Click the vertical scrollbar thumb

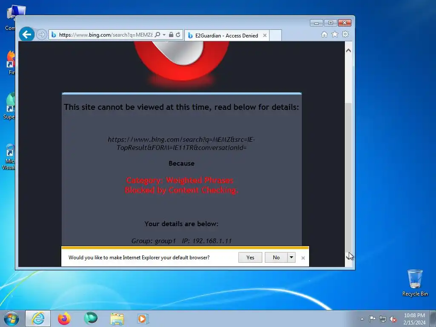click(348, 178)
